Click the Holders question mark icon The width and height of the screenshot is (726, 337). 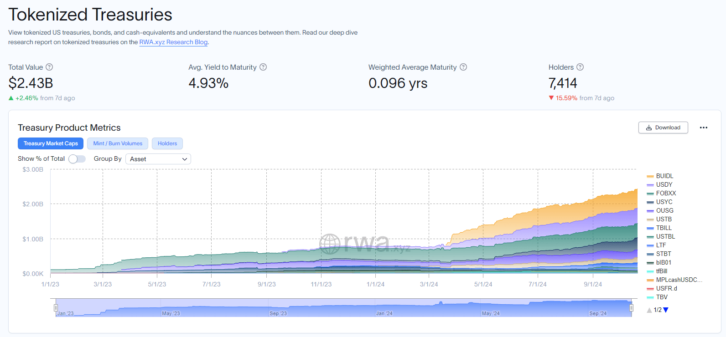coord(580,67)
